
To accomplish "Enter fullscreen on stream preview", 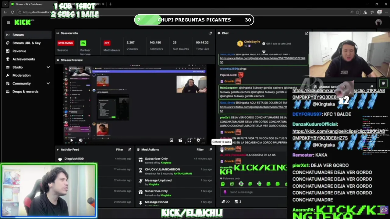I will pyautogui.click(x=189, y=140).
